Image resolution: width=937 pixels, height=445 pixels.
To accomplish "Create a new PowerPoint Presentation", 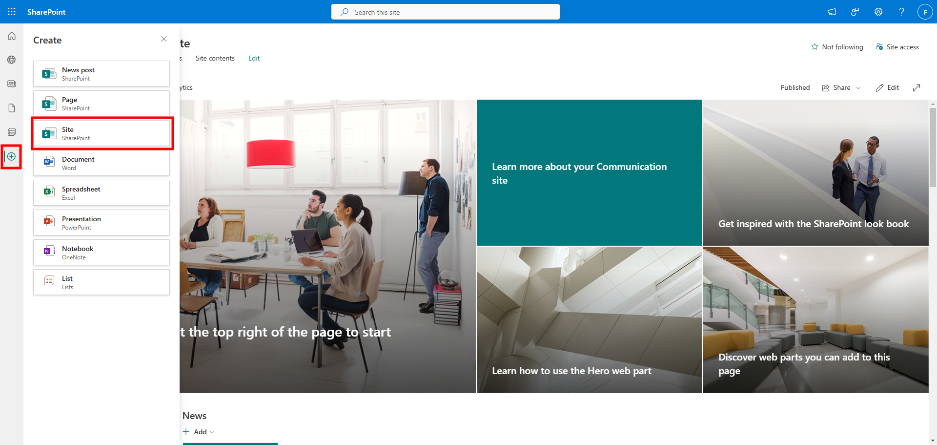I will pyautogui.click(x=102, y=223).
